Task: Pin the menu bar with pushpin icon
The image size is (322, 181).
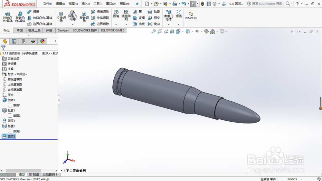Action: click(x=137, y=4)
